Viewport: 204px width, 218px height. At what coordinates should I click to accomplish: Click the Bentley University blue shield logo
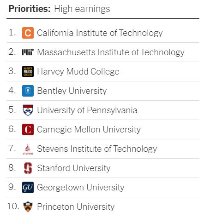[x=28, y=91]
